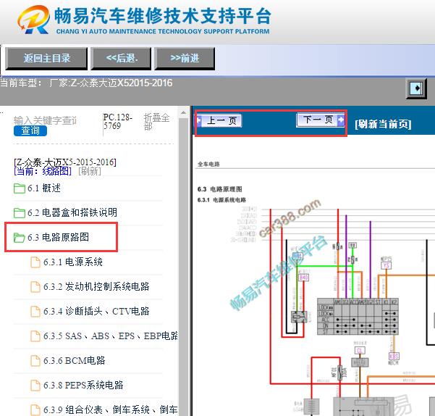Open 6.3.4 诊断插头、CTV电路 document
The image size is (435, 416).
point(96,312)
